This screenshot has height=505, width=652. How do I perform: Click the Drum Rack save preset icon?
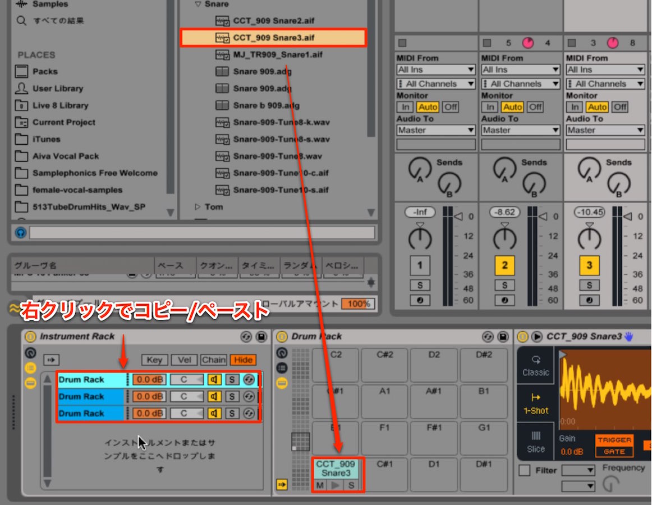503,337
